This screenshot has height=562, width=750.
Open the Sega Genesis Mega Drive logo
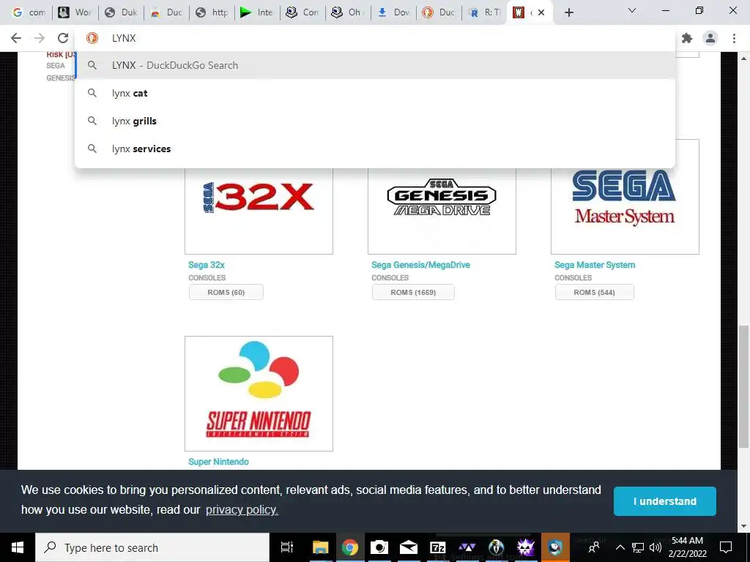tap(442, 197)
